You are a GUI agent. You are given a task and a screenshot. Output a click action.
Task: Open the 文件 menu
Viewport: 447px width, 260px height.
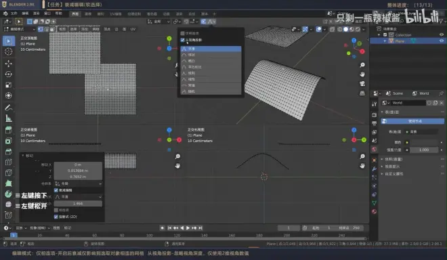coord(14,14)
